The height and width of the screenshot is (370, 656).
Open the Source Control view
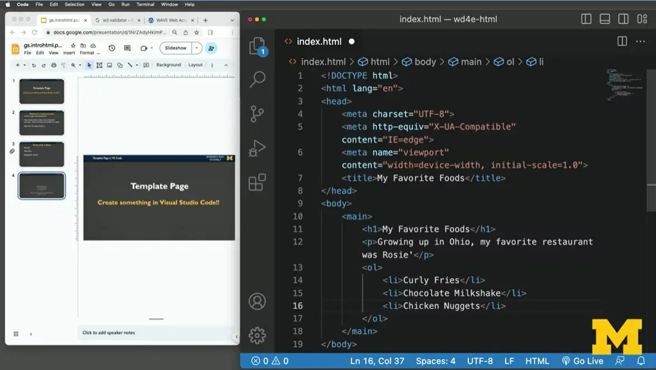point(257,114)
